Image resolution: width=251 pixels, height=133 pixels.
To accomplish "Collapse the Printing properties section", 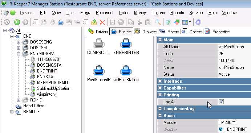I will [x=160, y=95].
